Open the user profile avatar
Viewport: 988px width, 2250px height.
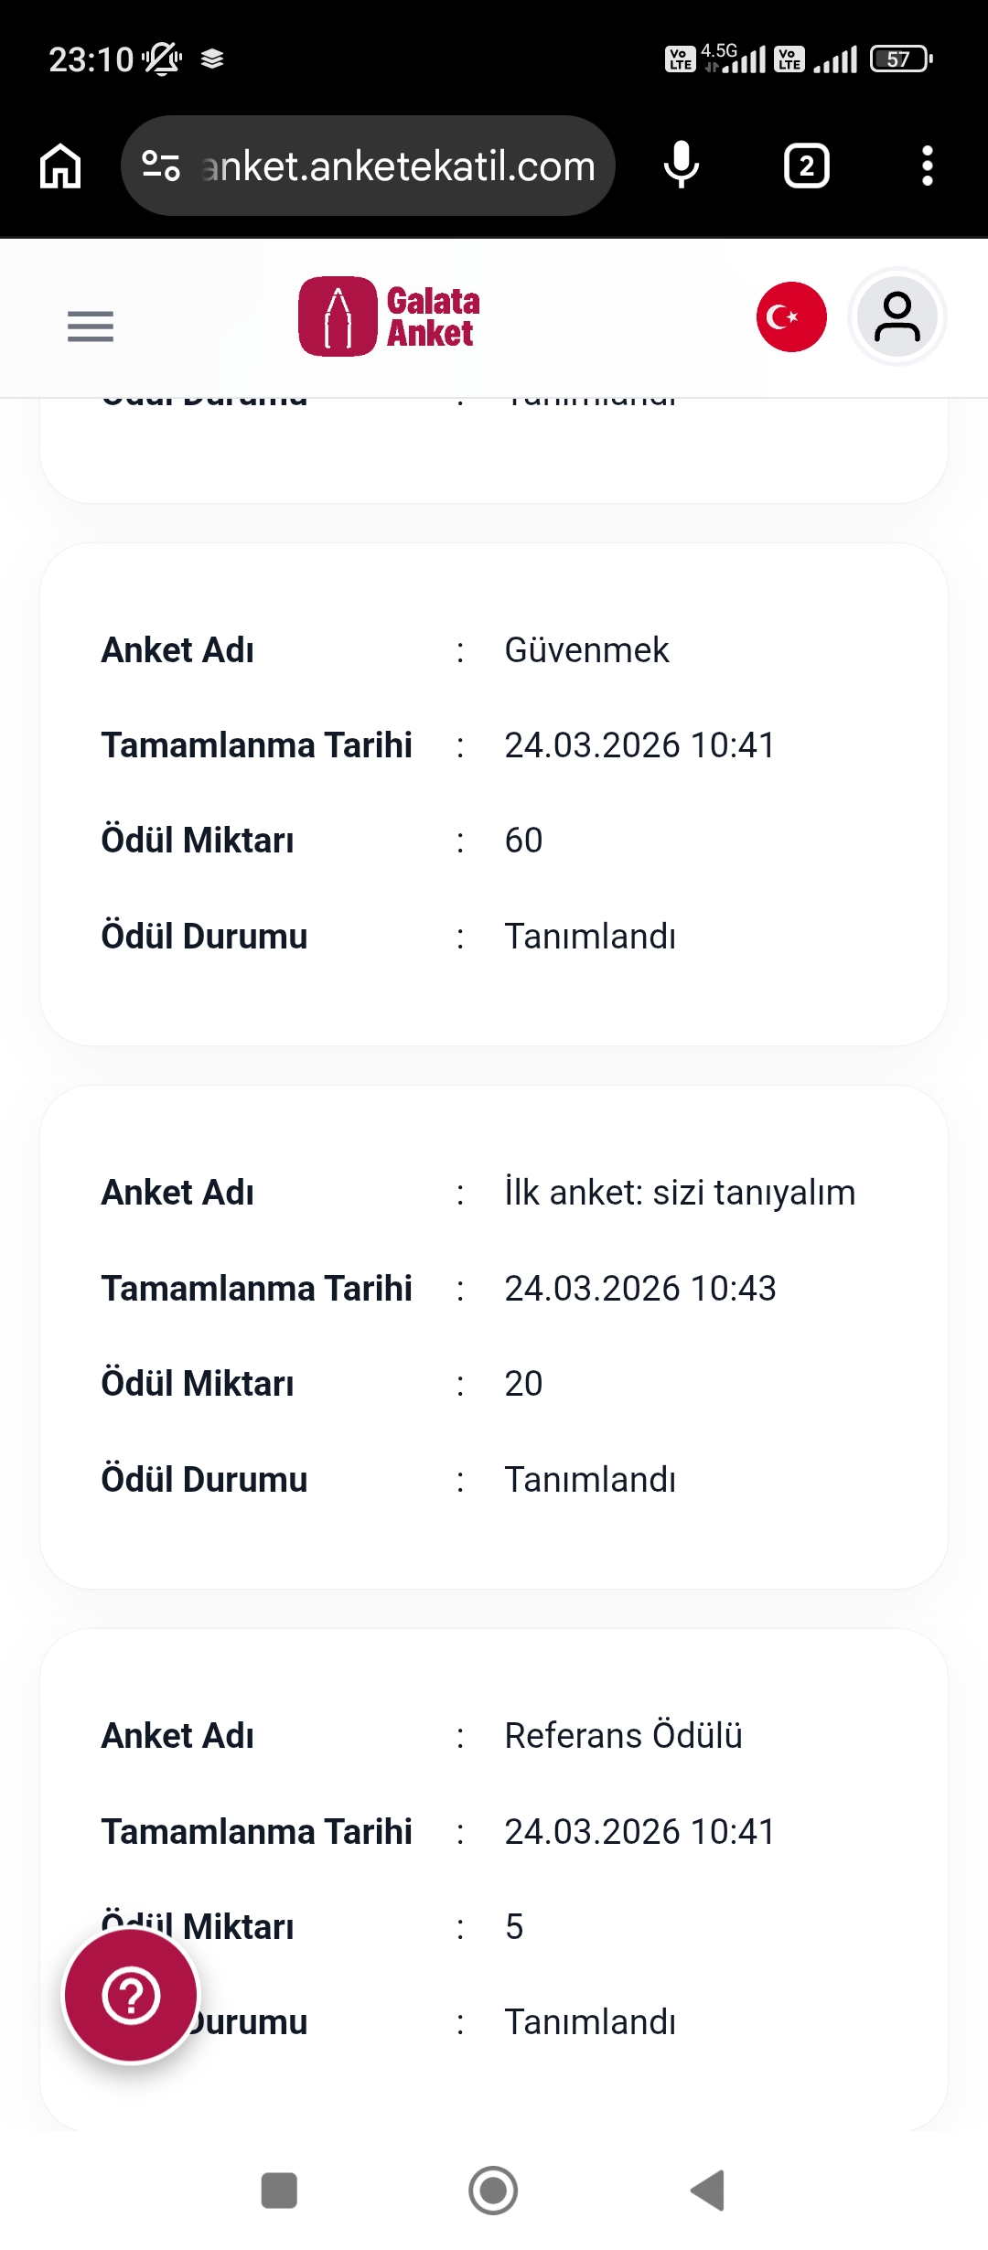click(x=897, y=316)
